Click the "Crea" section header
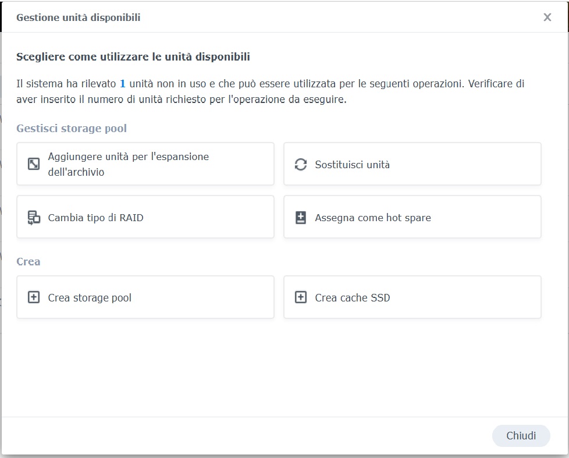The width and height of the screenshot is (569, 458). click(28, 261)
